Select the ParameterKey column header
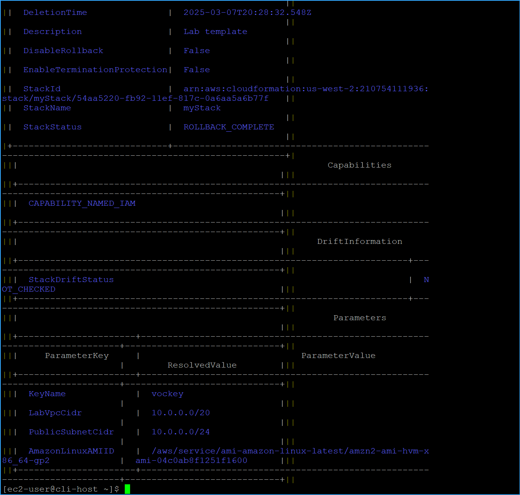 (76, 355)
